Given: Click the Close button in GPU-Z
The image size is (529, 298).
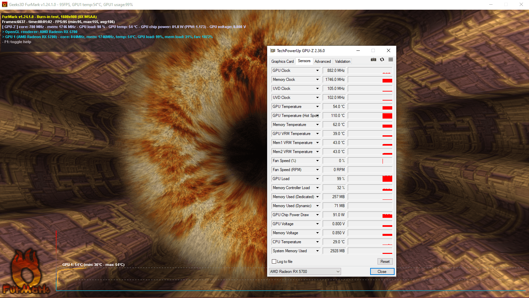Looking at the screenshot, I should 382,272.
